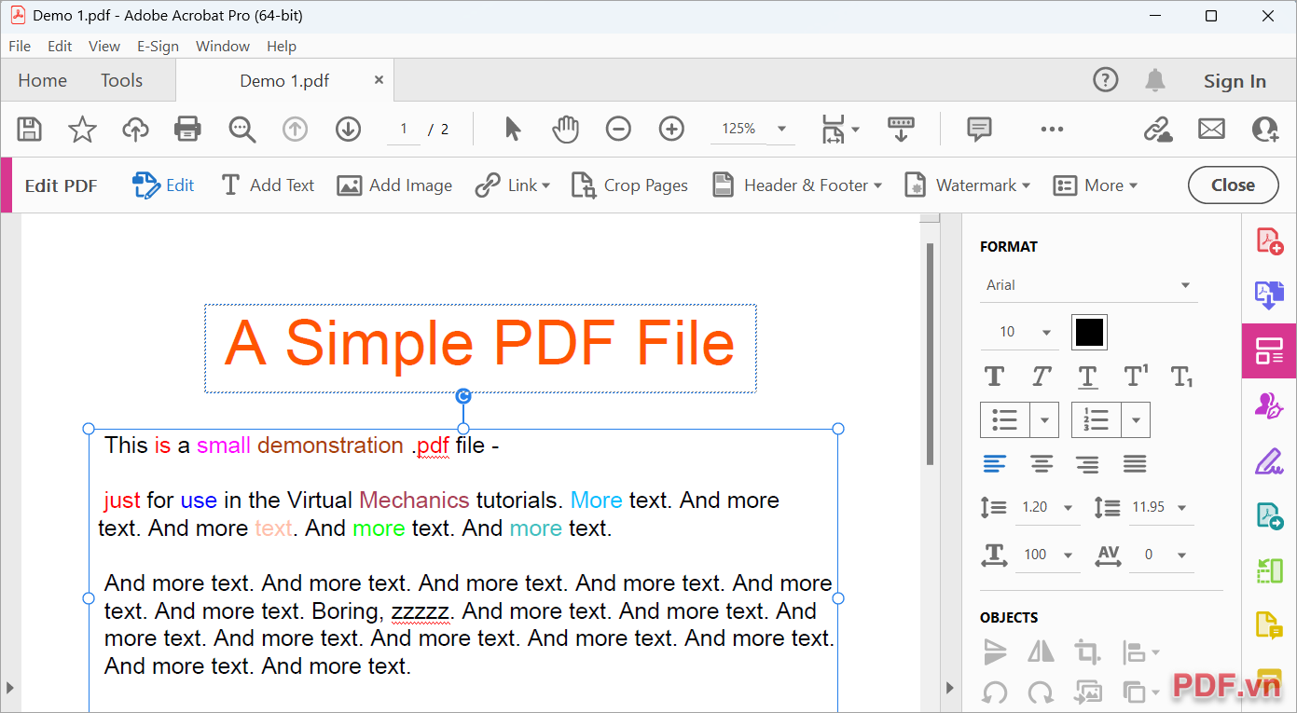Open the Find text magnifier icon

tap(242, 129)
